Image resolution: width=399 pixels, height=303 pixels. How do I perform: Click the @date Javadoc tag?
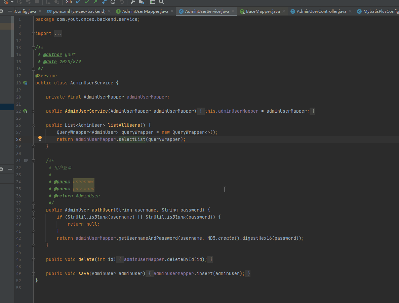pyautogui.click(x=50, y=62)
